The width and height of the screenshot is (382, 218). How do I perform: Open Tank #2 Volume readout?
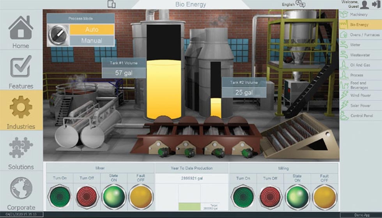coord(244,88)
